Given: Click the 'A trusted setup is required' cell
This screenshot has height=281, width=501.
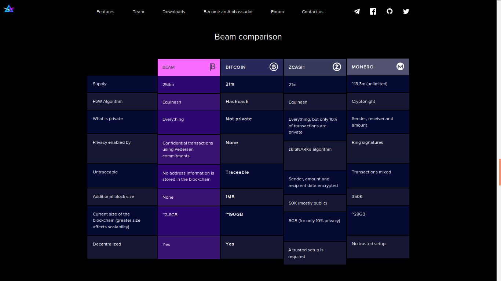Looking at the screenshot, I should pyautogui.click(x=315, y=253).
